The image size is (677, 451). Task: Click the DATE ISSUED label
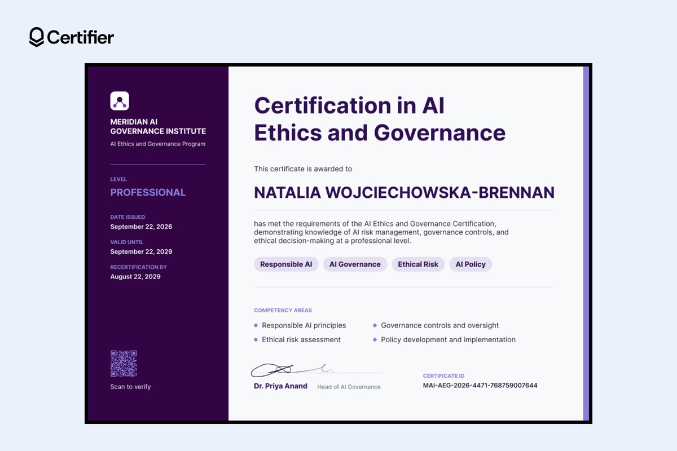tap(128, 217)
